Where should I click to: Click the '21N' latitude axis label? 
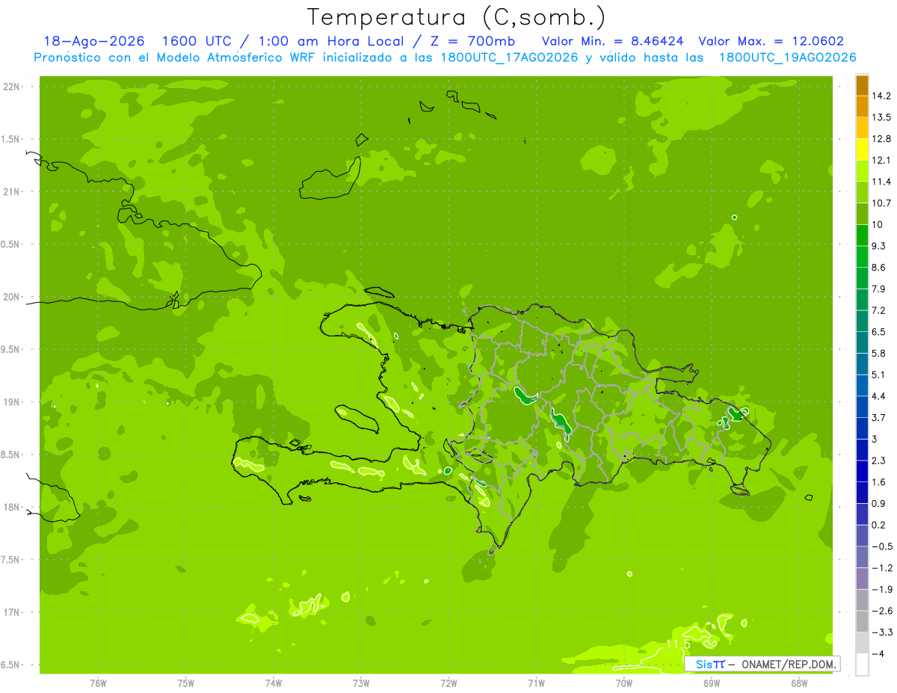(10, 191)
